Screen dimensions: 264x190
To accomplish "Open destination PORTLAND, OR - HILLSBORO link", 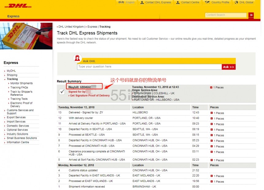I will (157, 100).
